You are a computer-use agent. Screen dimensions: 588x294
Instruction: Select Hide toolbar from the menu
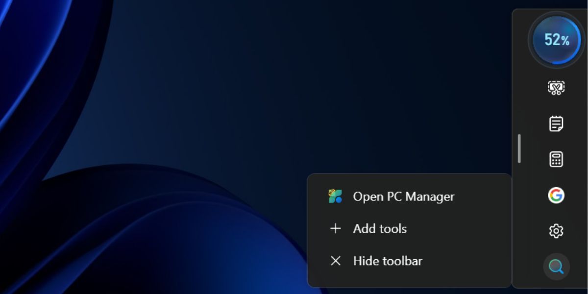point(387,261)
